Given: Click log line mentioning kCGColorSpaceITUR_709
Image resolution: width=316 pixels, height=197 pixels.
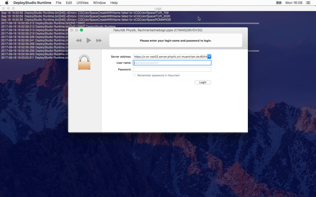Looking at the screenshot, I should coord(85,13).
